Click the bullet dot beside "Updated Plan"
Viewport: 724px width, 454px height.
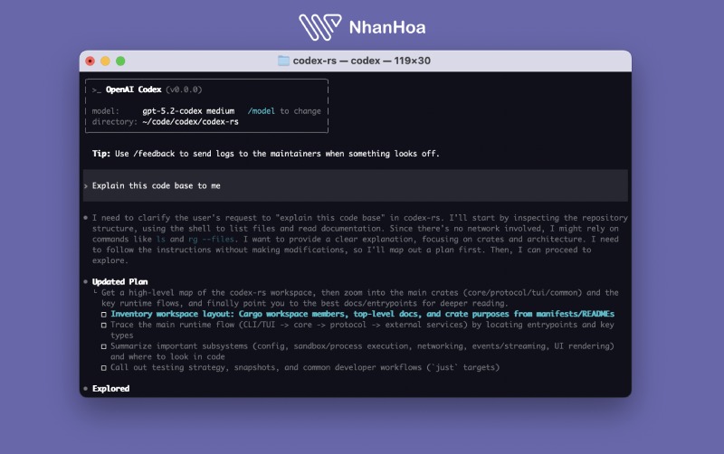tap(86, 281)
